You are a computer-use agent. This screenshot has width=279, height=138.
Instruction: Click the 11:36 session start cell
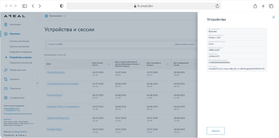pos(94,109)
